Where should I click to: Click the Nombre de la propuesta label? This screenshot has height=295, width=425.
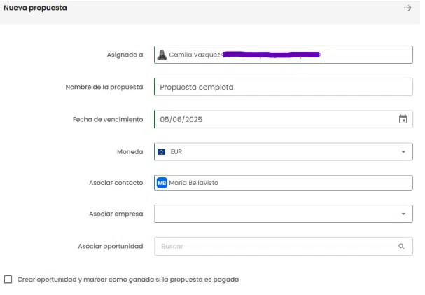104,88
